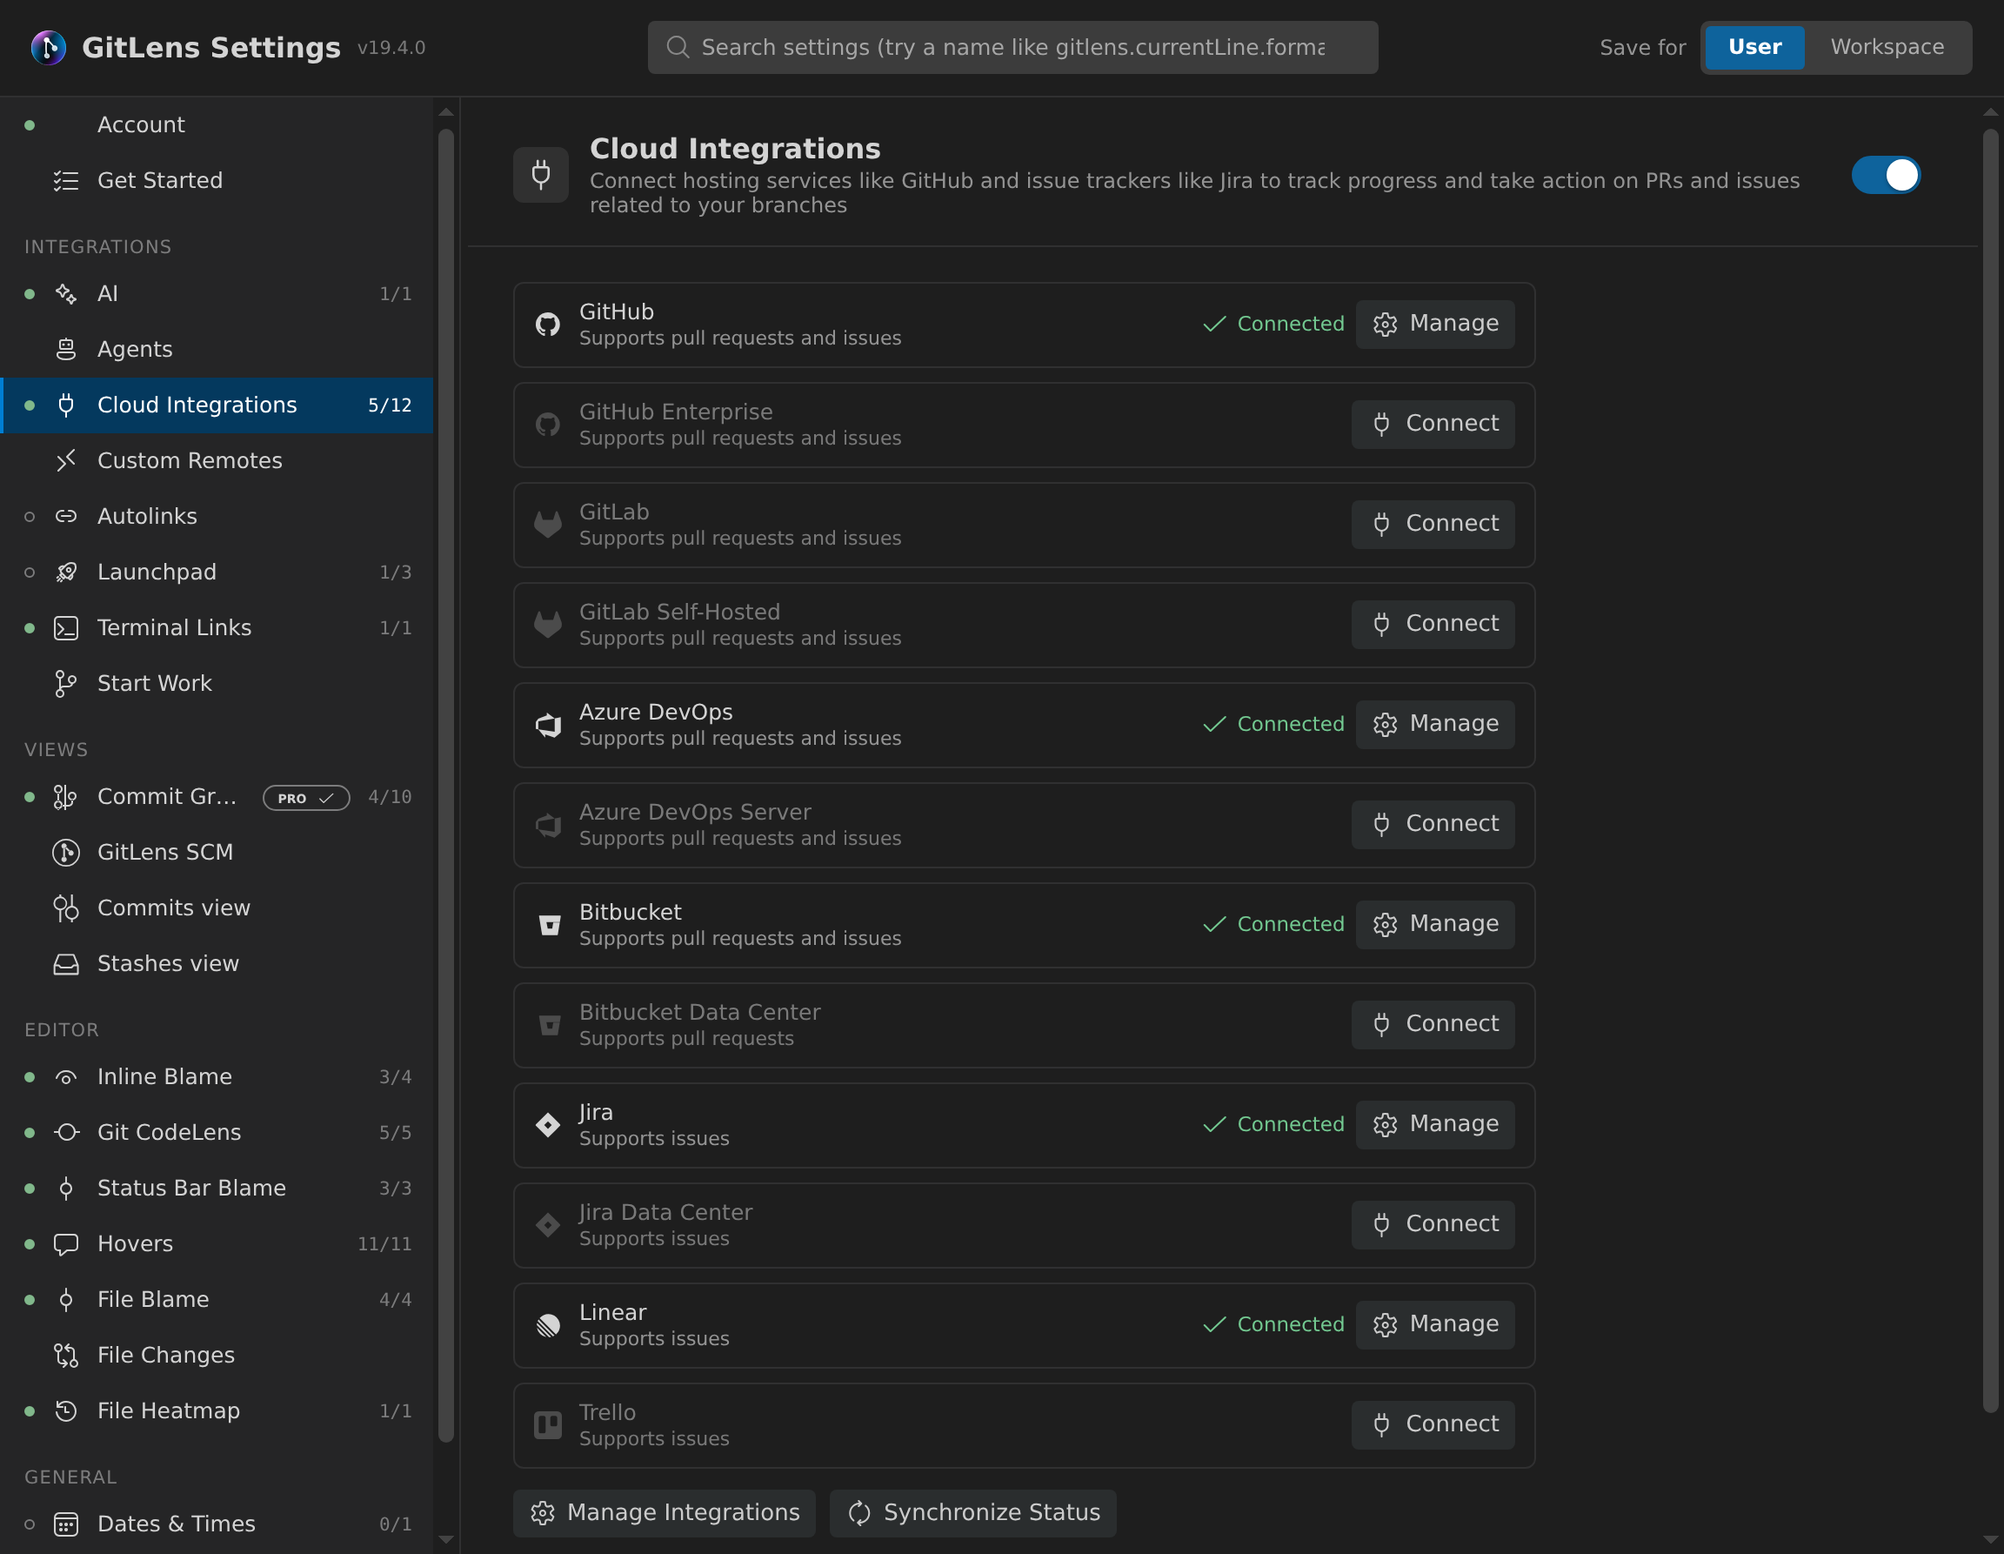The width and height of the screenshot is (2004, 1554).
Task: Click Connect for Jira Data Center
Action: pos(1433,1224)
